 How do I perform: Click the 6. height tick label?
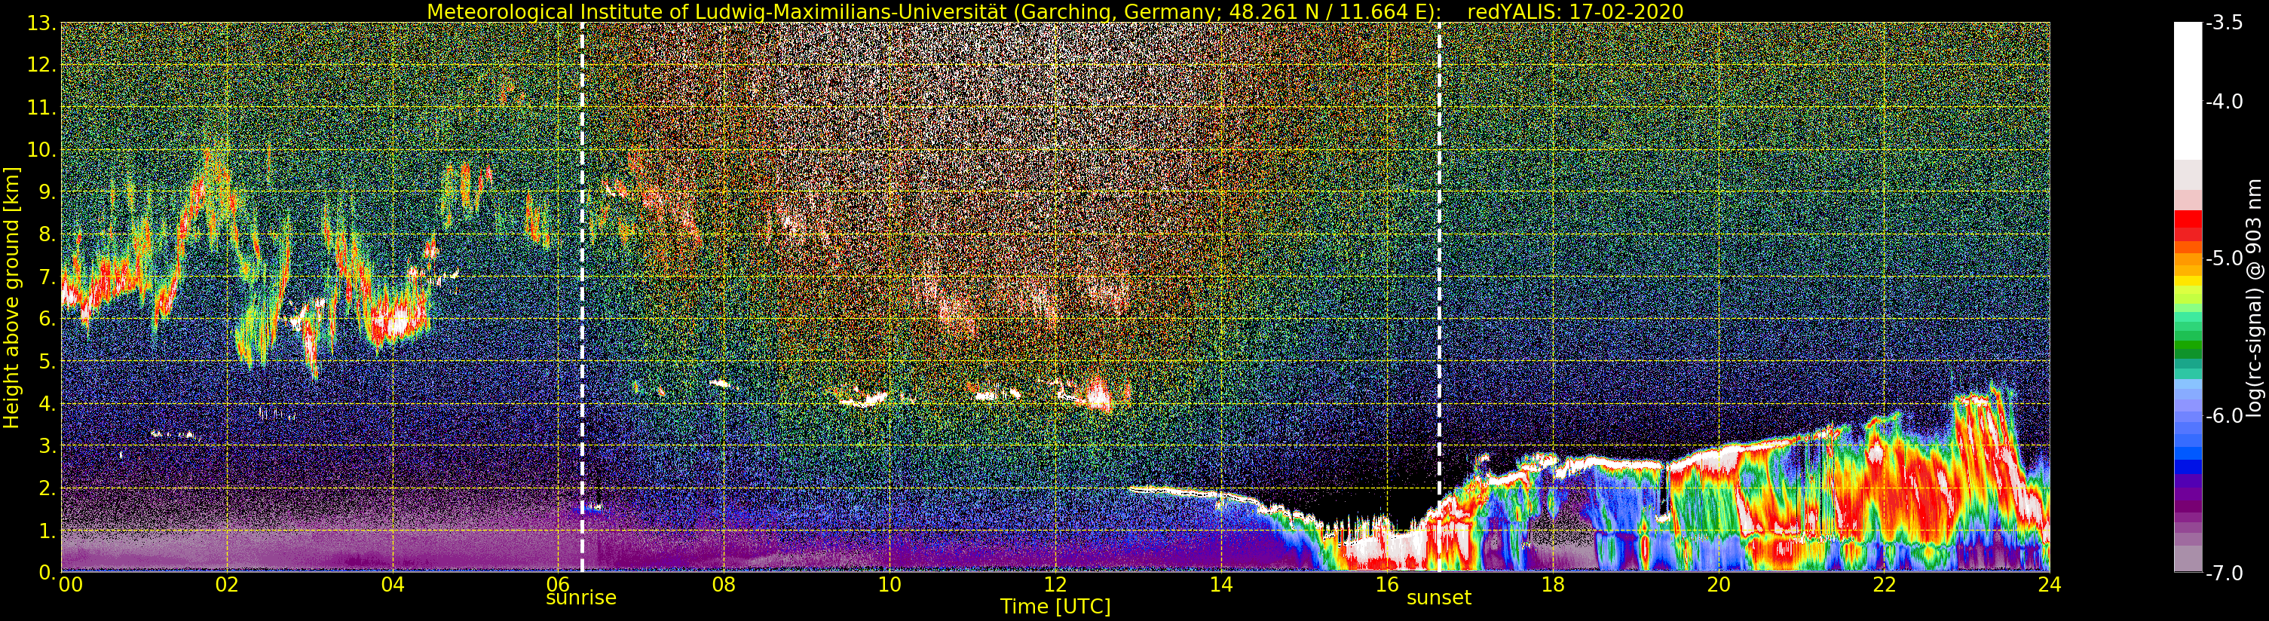click(x=47, y=319)
